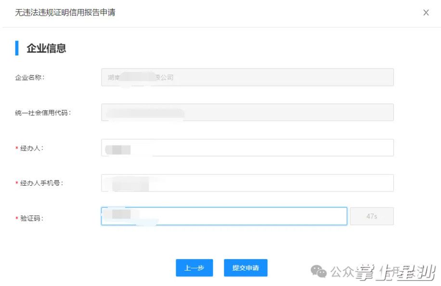This screenshot has width=441, height=286.
Task: Click the 经办人 label text
Action: pos(32,149)
